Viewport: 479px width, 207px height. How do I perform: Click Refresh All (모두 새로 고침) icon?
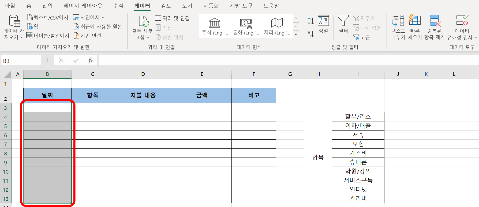pos(143,21)
